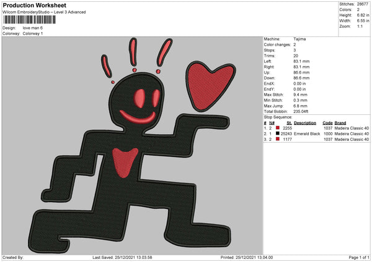The width and height of the screenshot is (372, 262).
Task: Click "Page 1 of 1" in footer
Action: 359,258
